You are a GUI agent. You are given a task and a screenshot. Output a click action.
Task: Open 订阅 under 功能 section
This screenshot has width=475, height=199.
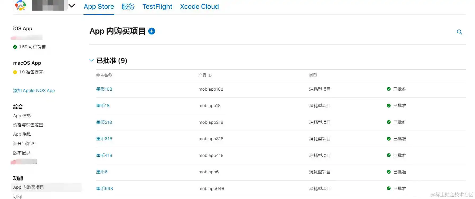click(17, 196)
